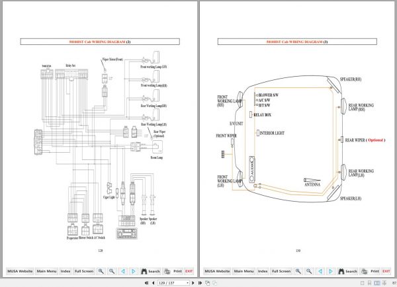The width and height of the screenshot is (397, 287).
Task: Switch to continuous facing pages layout
Action: coord(384,282)
